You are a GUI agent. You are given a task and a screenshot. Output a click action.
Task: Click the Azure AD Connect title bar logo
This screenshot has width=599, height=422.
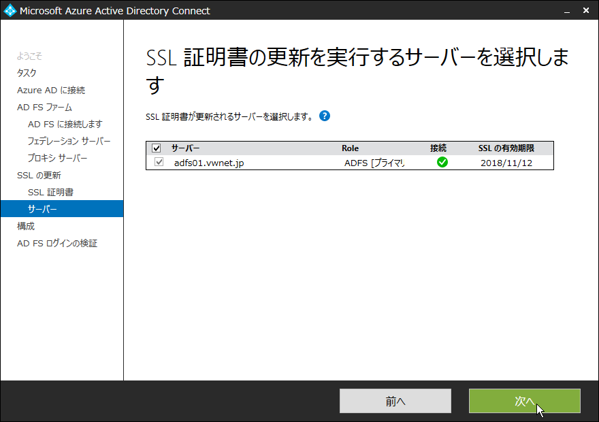click(x=10, y=10)
